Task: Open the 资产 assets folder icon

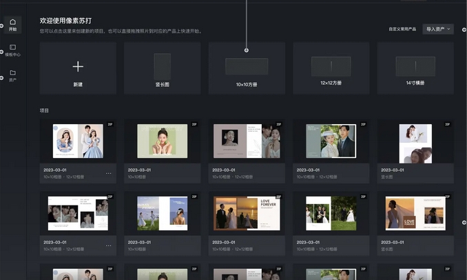Action: coord(12,75)
